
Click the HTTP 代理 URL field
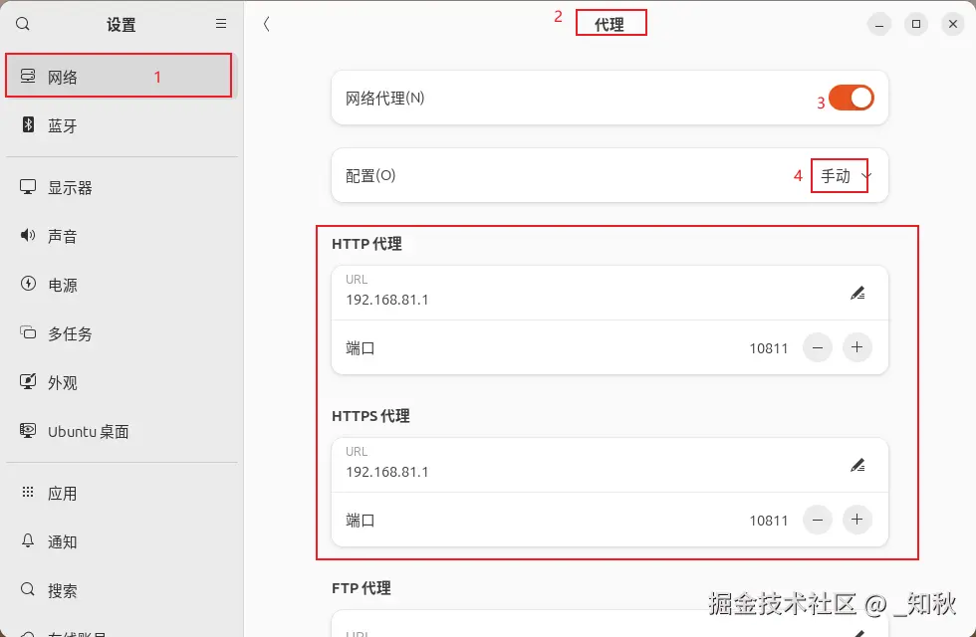610,293
